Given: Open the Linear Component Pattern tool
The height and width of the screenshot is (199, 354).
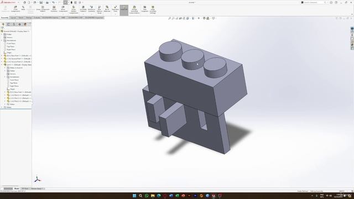Looking at the screenshot, I should (x=43, y=9).
